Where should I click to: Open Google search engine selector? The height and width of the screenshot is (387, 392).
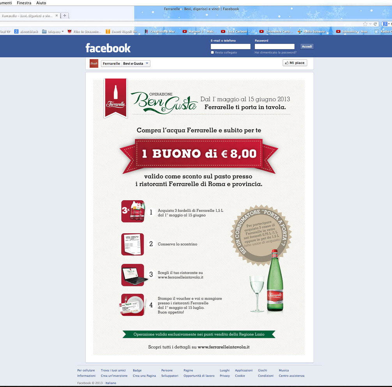[x=386, y=24]
